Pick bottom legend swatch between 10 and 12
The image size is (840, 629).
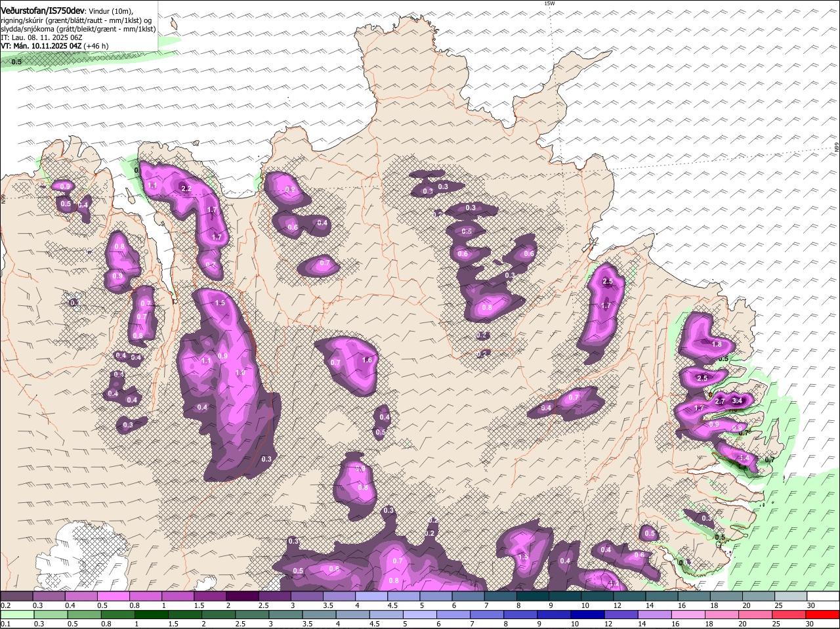[x=588, y=615]
